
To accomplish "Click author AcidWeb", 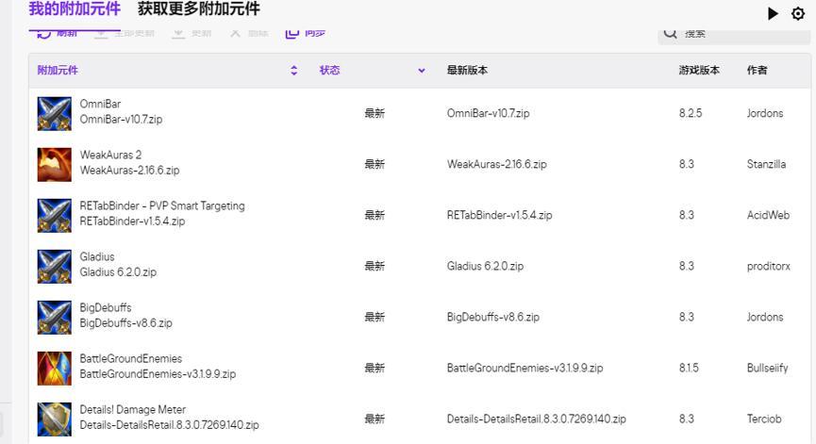I will click(768, 215).
